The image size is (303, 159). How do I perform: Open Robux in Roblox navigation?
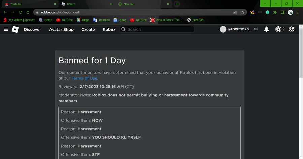109,29
